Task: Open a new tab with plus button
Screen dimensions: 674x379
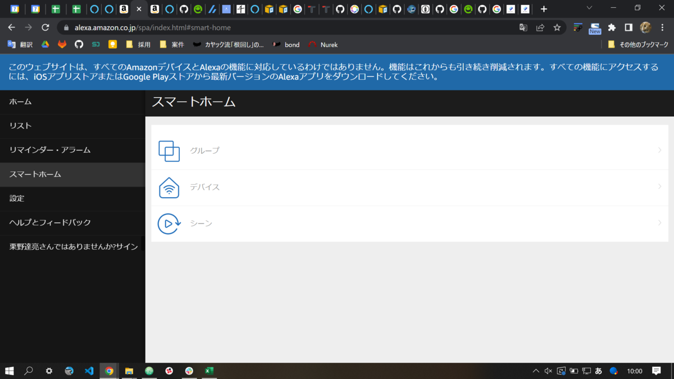Action: click(543, 9)
